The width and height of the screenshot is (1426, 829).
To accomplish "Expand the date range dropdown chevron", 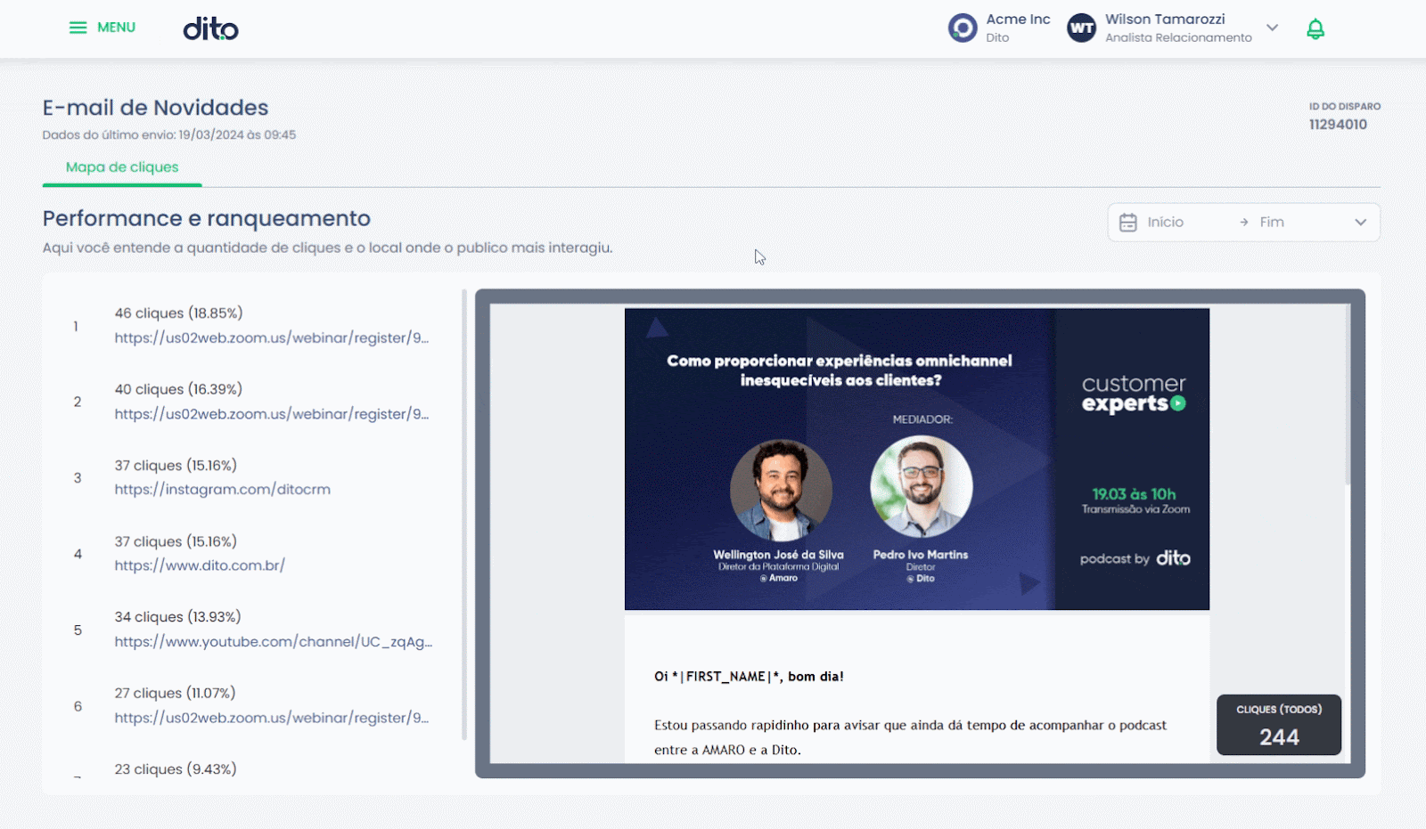I will [x=1360, y=223].
